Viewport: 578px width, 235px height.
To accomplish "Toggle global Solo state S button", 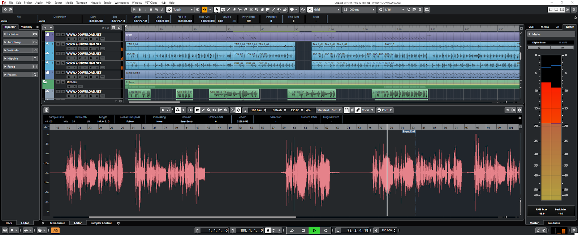I will click(140, 9).
